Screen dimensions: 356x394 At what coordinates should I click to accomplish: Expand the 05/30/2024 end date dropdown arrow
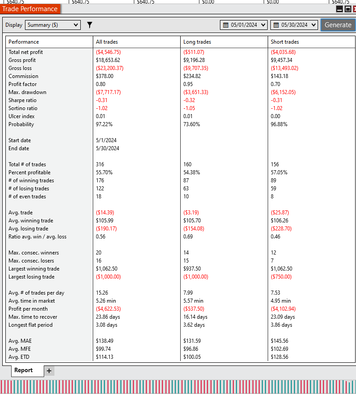tap(314, 25)
